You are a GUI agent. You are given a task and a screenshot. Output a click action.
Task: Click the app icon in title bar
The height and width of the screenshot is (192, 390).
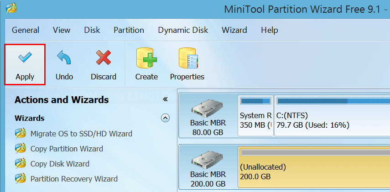(x=11, y=9)
